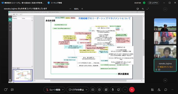Leave meeting with the red X button
Screen dimensions: 178x94
pyautogui.click(x=132, y=90)
